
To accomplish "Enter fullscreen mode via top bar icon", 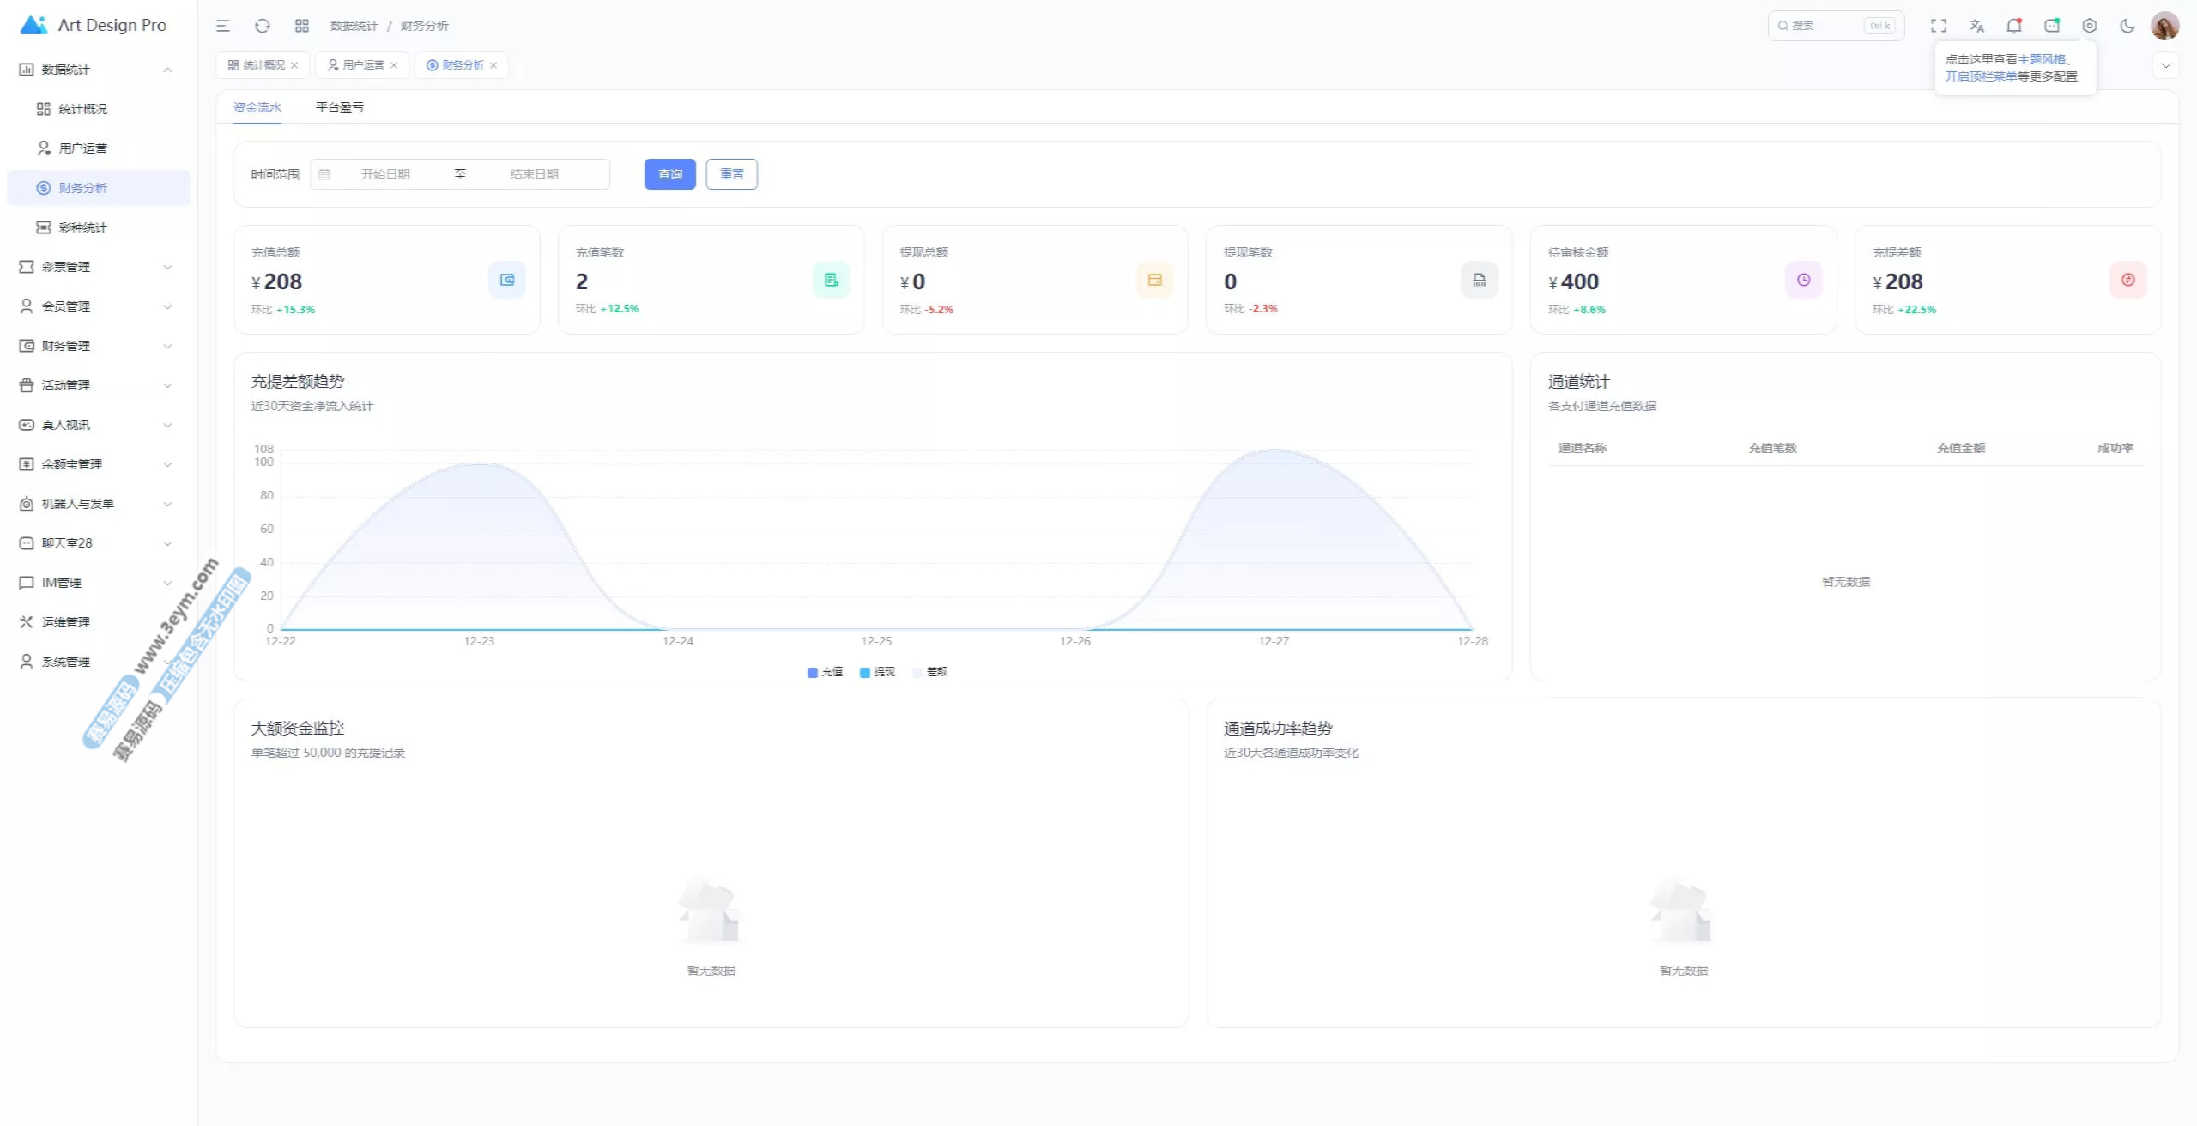I will (1939, 26).
